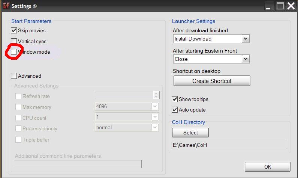Disable the Auto update checkbox
This screenshot has width=298, height=178.
click(x=175, y=110)
